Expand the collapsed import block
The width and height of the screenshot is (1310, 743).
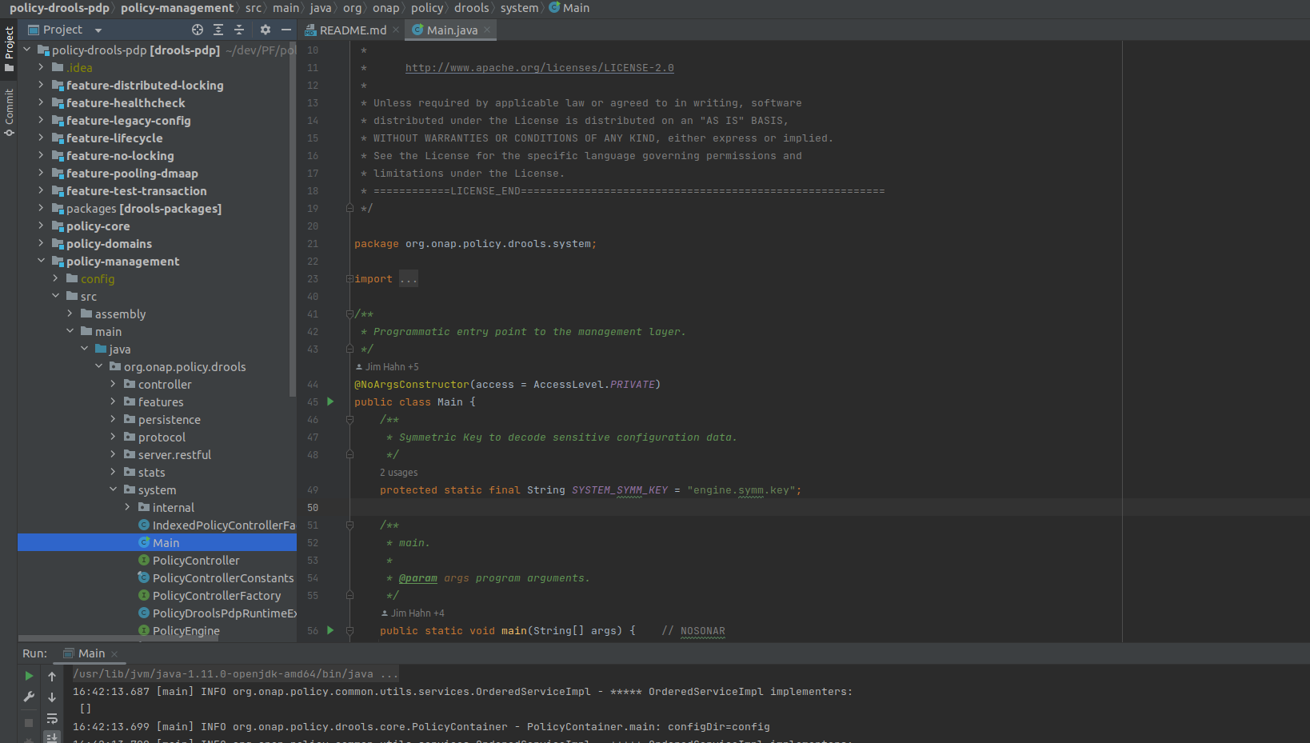pyautogui.click(x=349, y=278)
